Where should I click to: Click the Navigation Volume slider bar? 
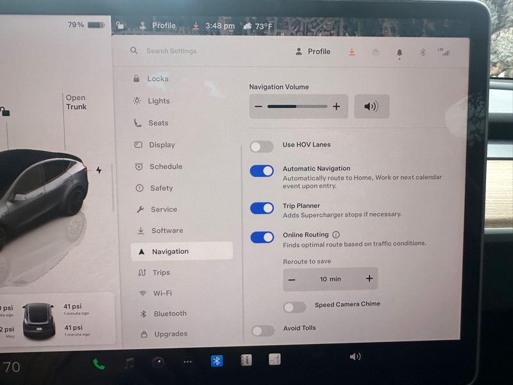click(x=297, y=107)
